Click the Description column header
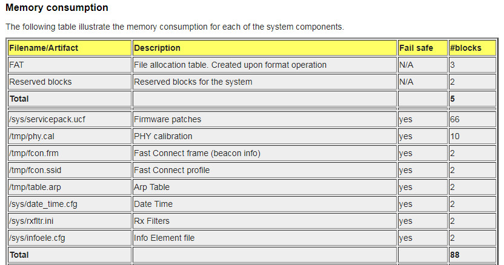504x265 pixels. [x=157, y=48]
